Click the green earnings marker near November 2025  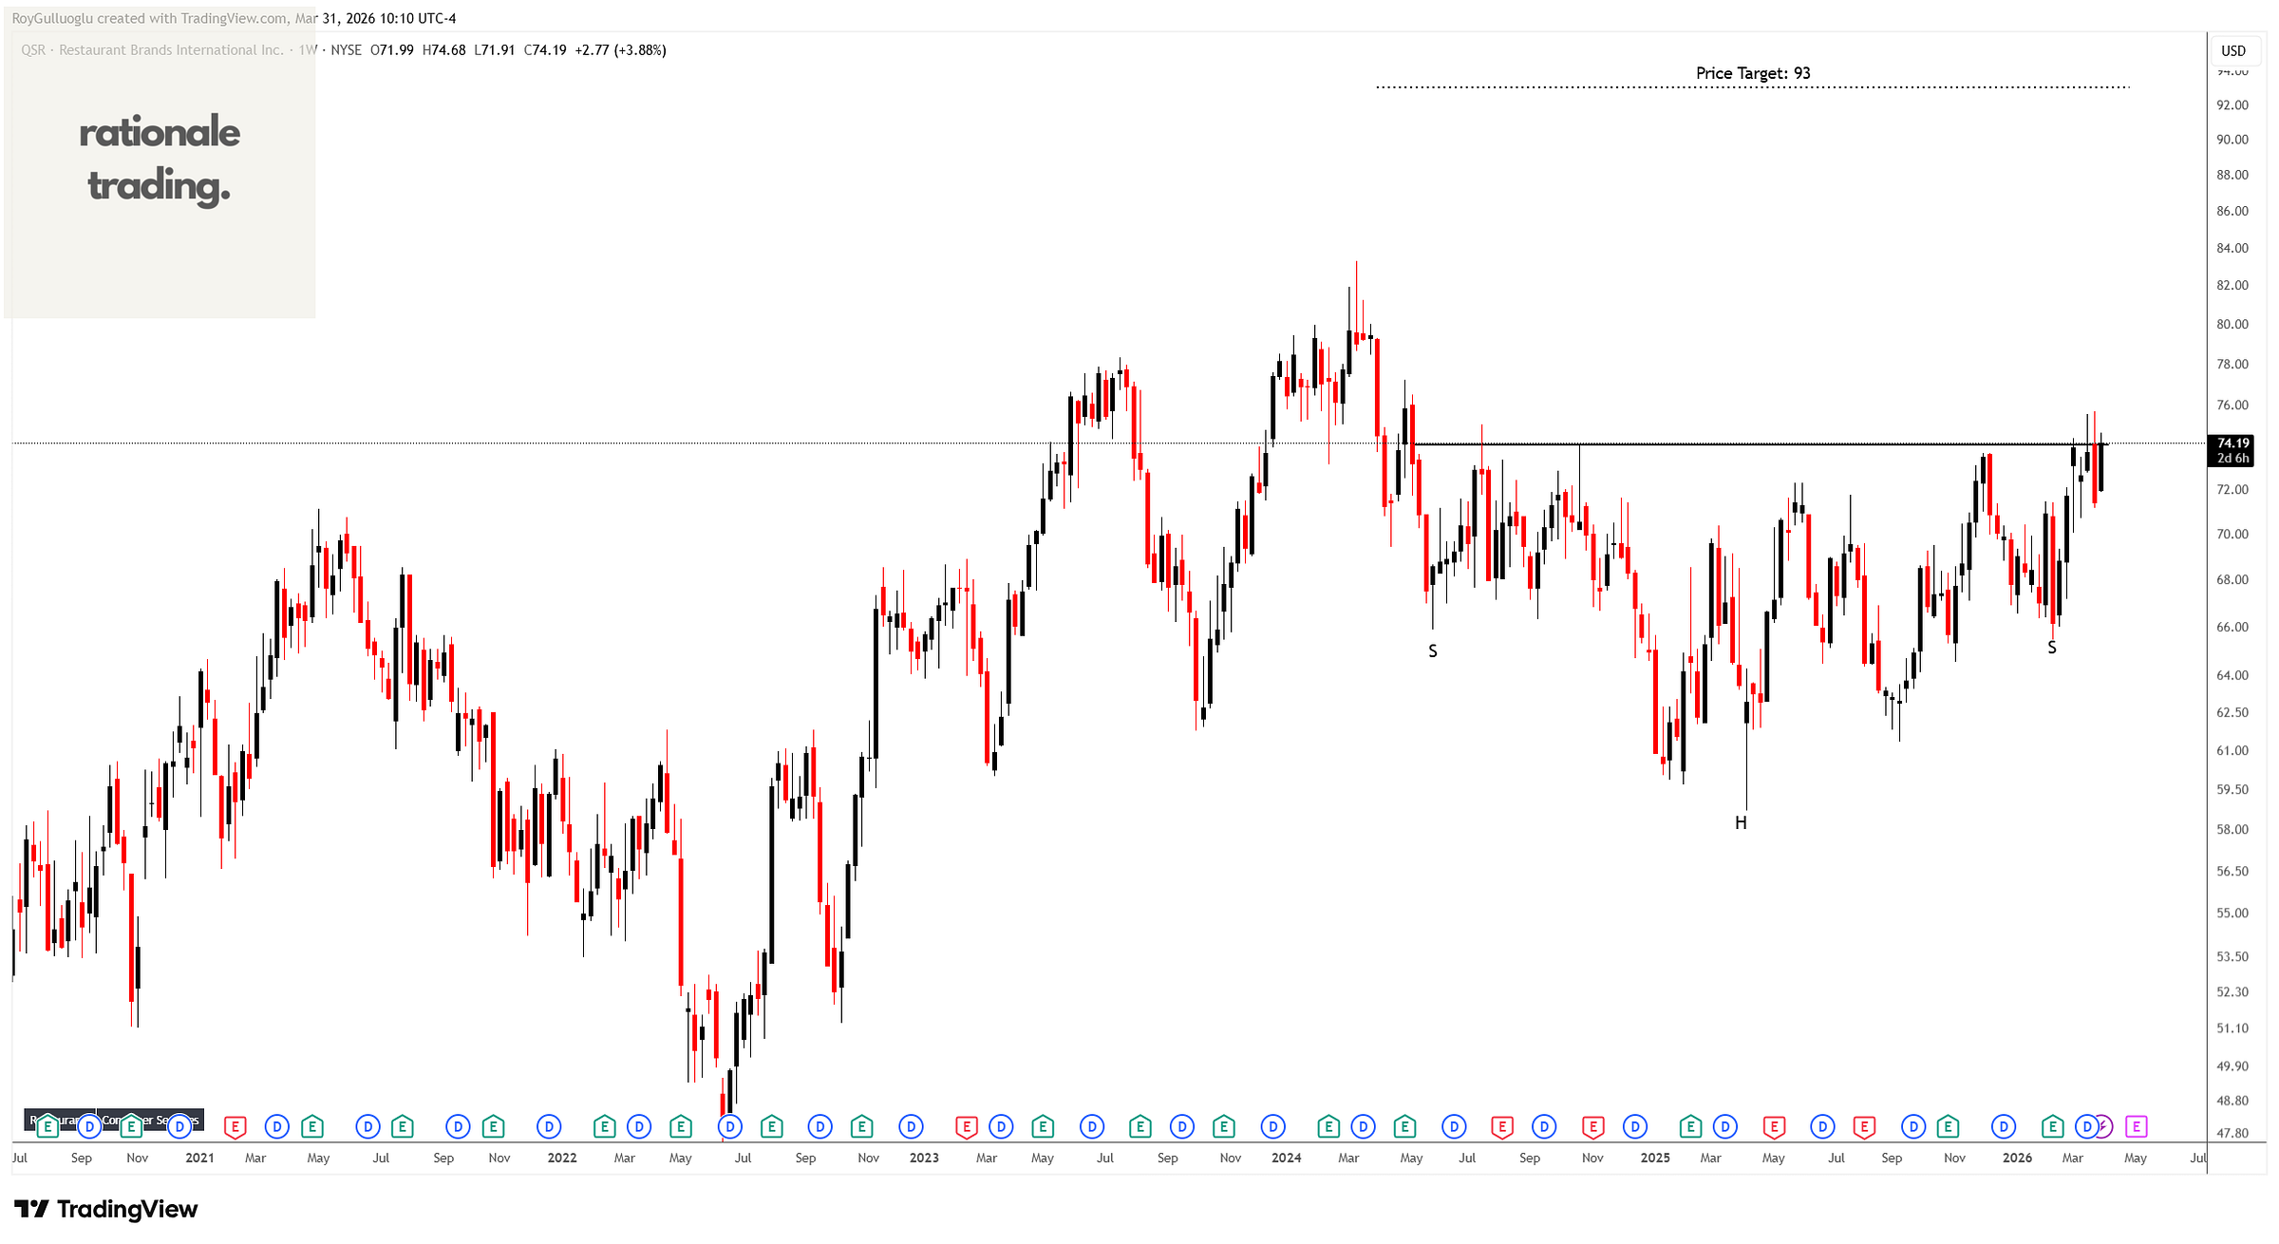point(1948,1127)
